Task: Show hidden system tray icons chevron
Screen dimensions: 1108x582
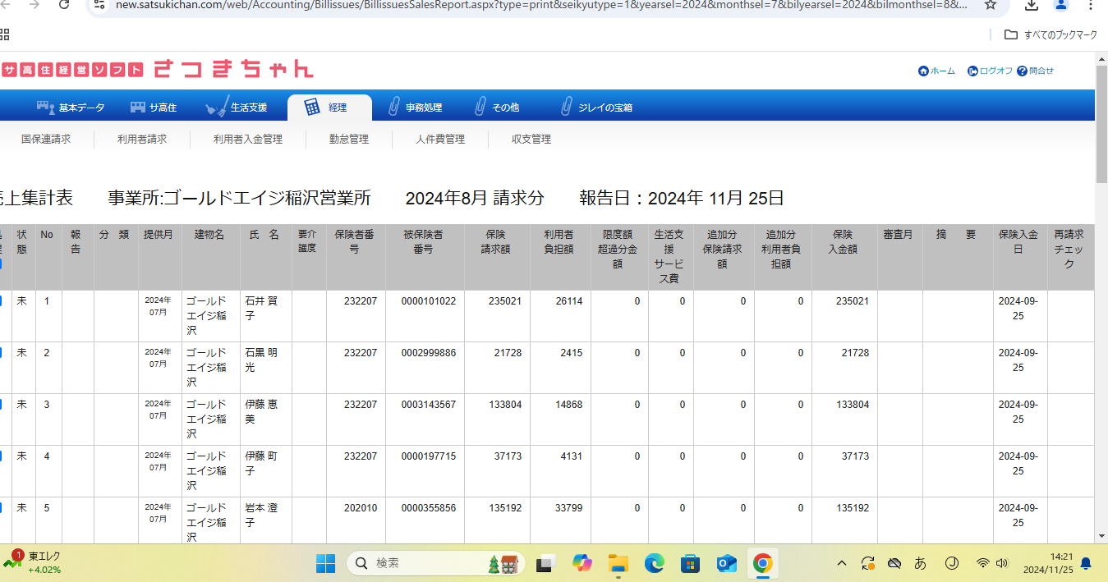Action: pos(842,563)
